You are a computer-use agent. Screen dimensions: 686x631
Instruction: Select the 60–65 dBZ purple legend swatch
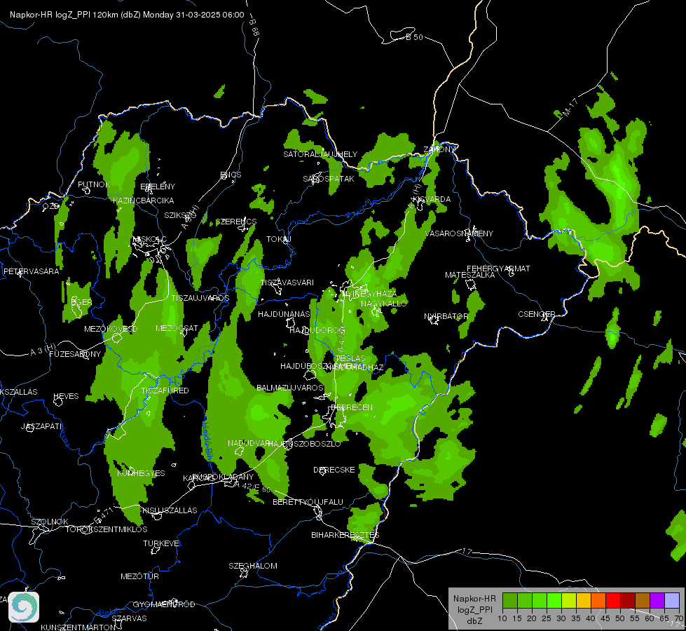tap(657, 601)
